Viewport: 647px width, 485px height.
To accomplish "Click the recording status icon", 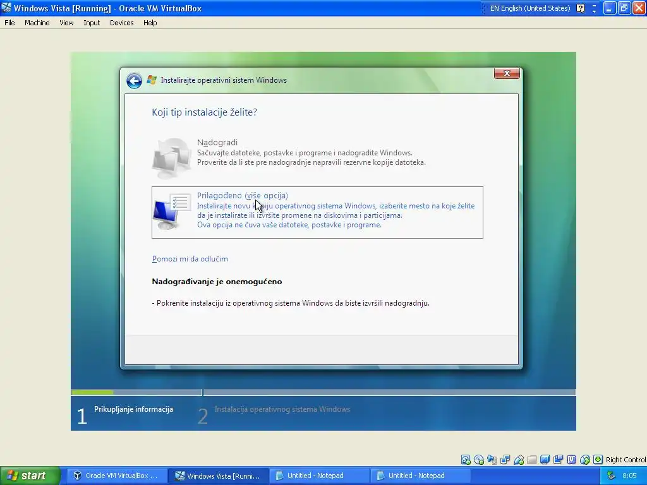I will pyautogui.click(x=559, y=460).
